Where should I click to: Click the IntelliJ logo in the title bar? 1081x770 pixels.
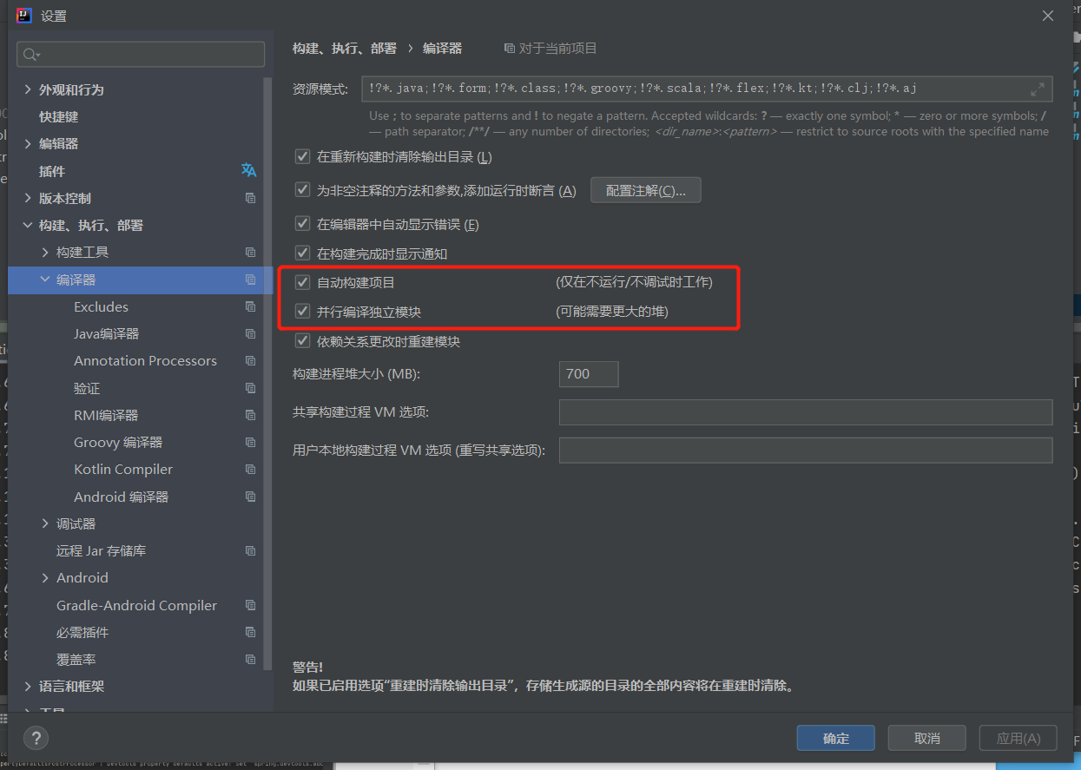tap(24, 16)
